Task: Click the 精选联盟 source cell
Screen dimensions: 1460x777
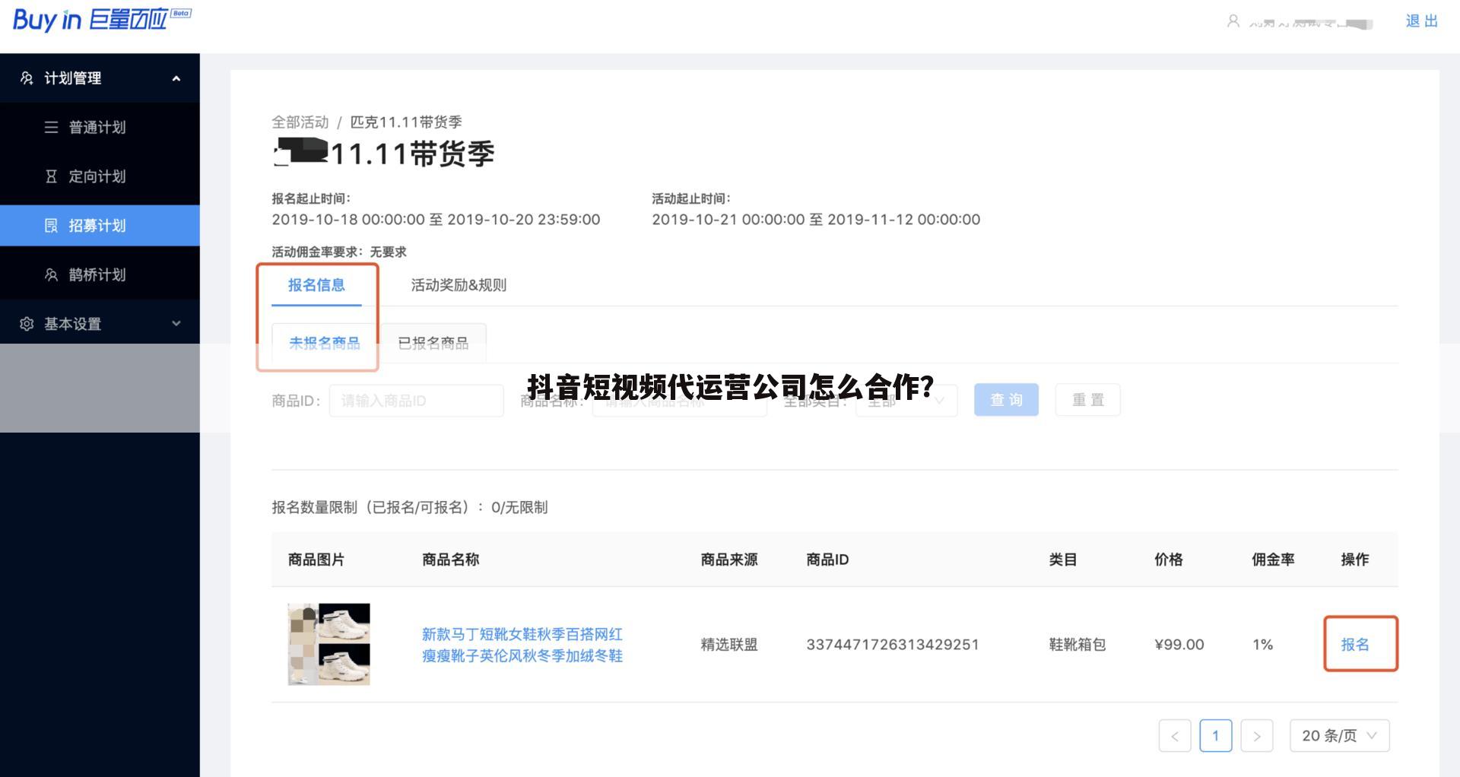Action: [x=729, y=645]
